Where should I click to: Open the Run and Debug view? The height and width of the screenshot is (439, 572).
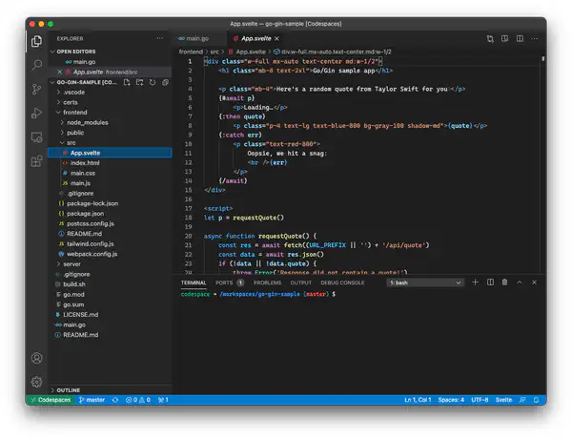pos(36,114)
